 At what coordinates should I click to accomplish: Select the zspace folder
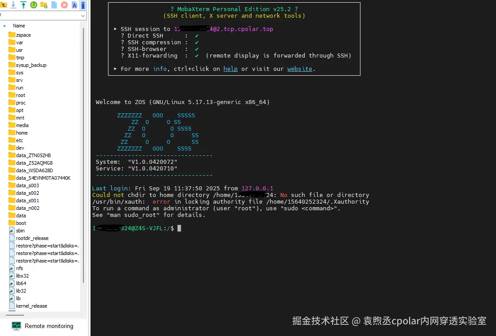[24, 35]
